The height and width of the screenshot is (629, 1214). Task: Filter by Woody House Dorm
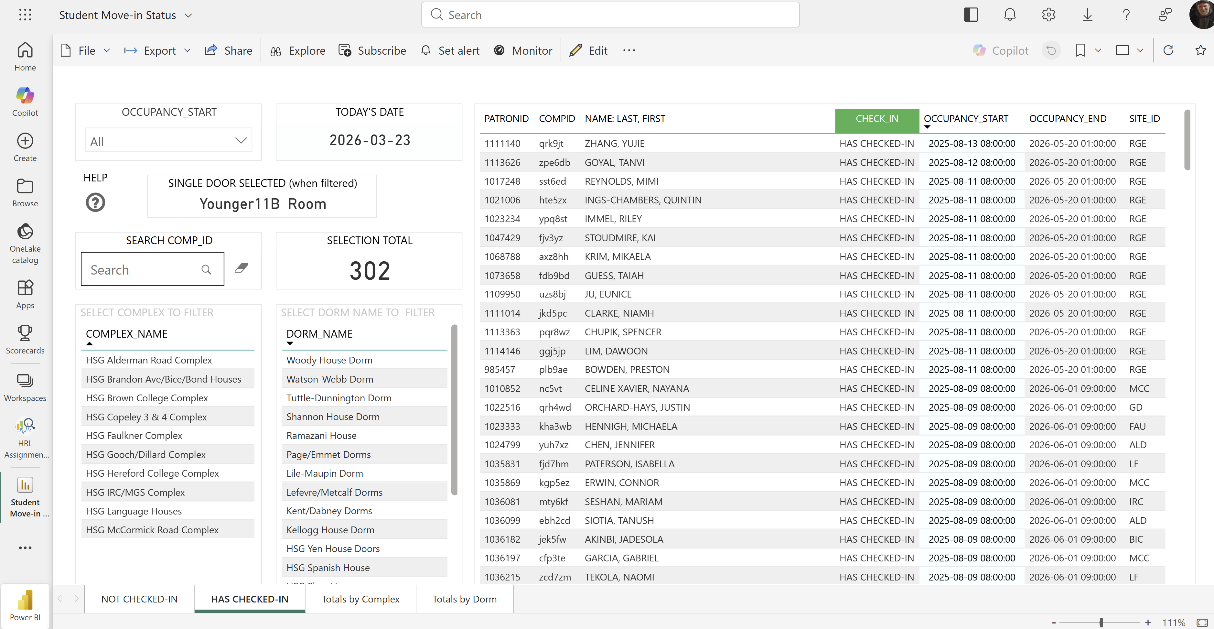click(x=364, y=360)
